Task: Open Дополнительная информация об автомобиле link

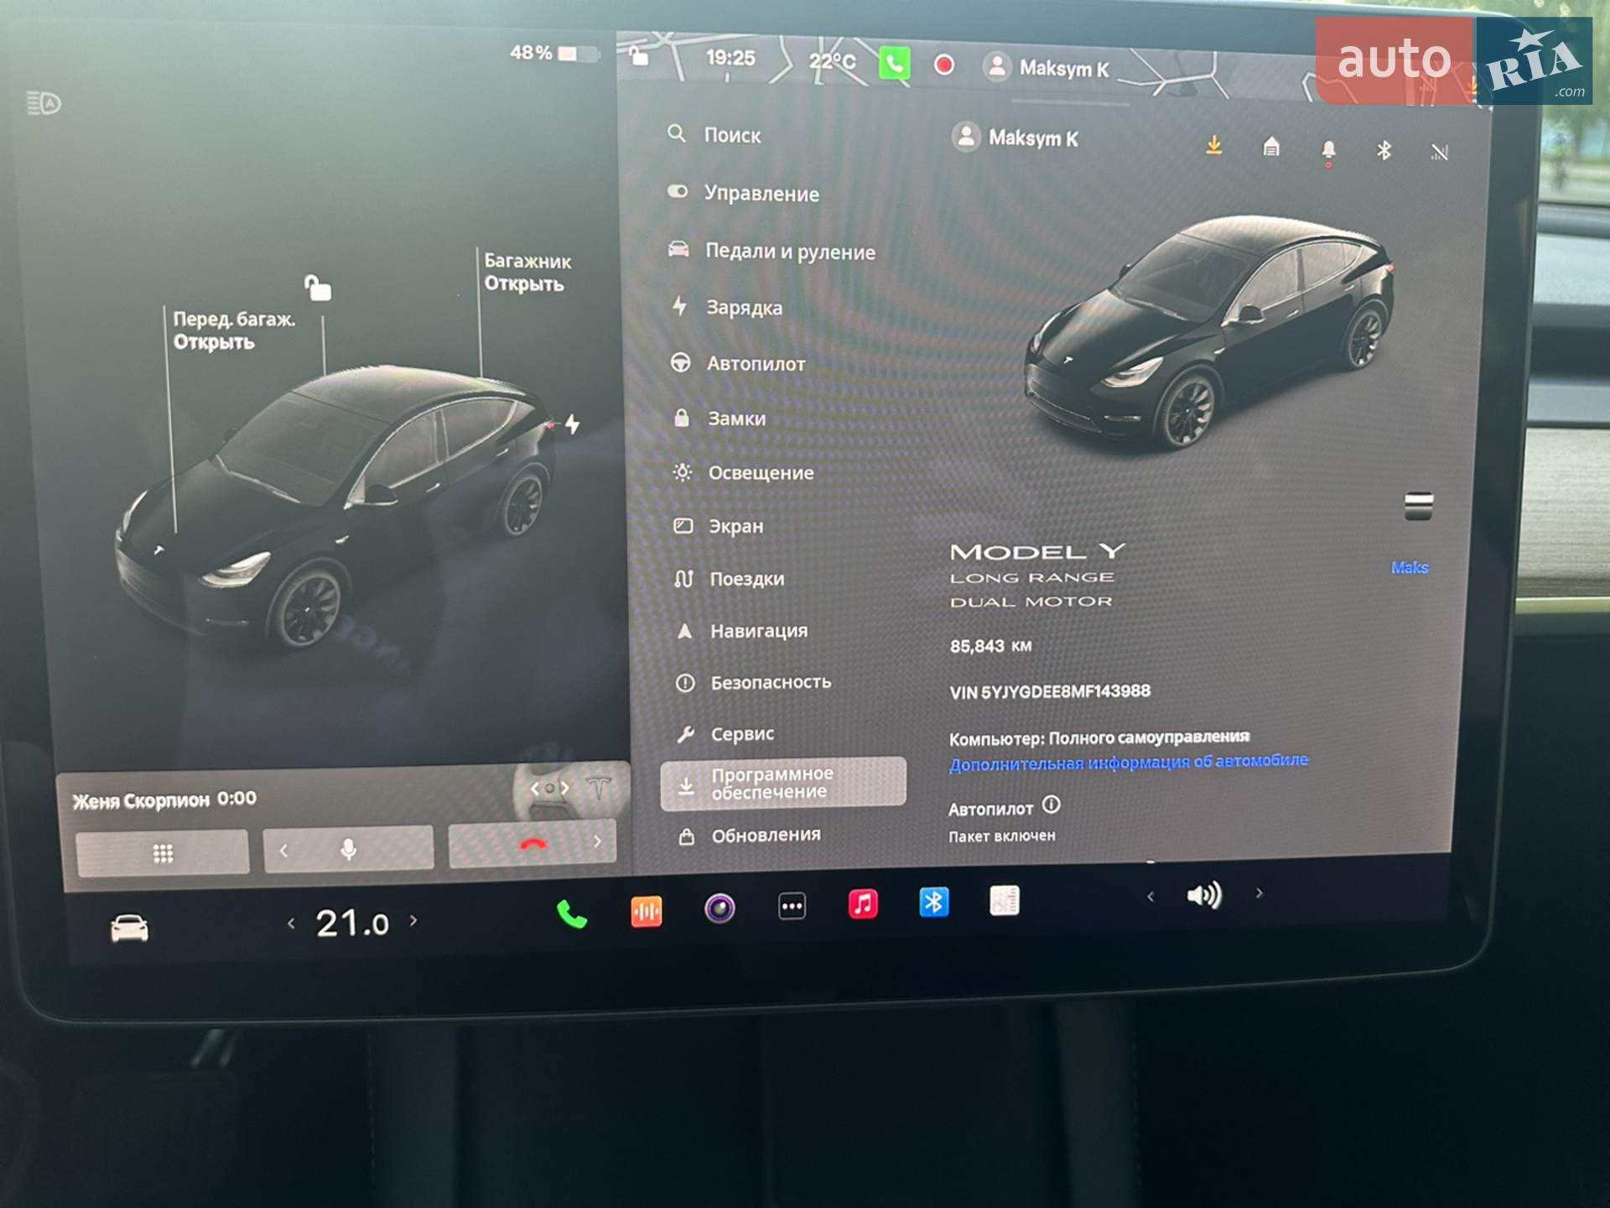Action: coord(1129,763)
